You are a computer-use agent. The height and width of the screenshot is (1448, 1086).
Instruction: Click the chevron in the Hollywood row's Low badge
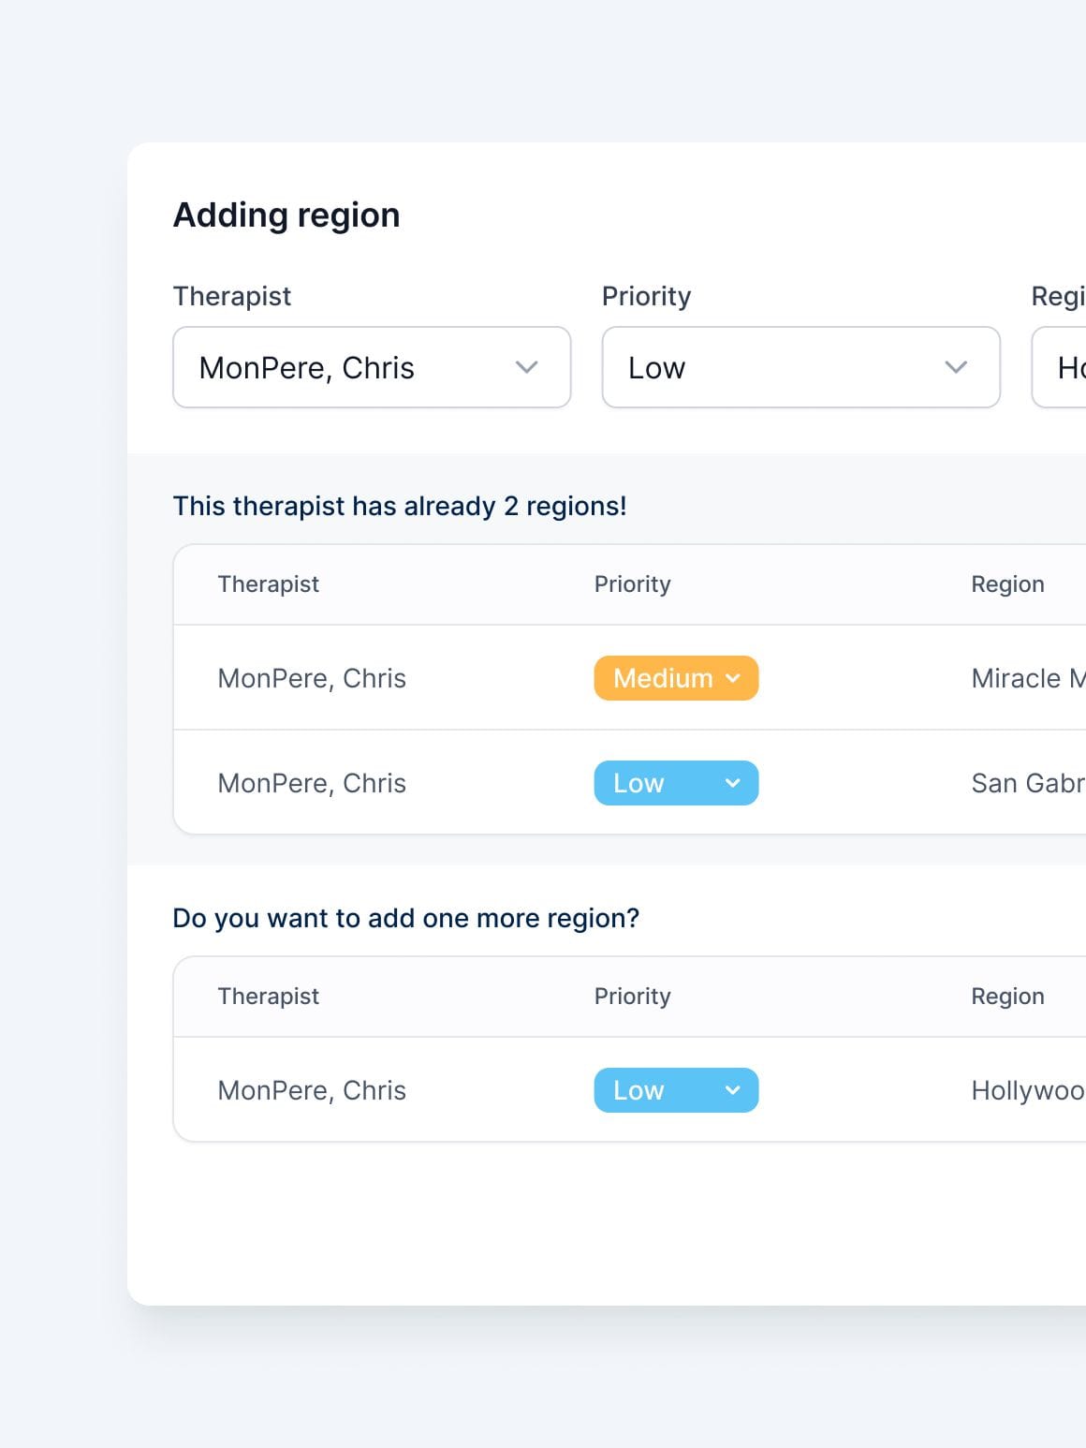click(x=733, y=1090)
